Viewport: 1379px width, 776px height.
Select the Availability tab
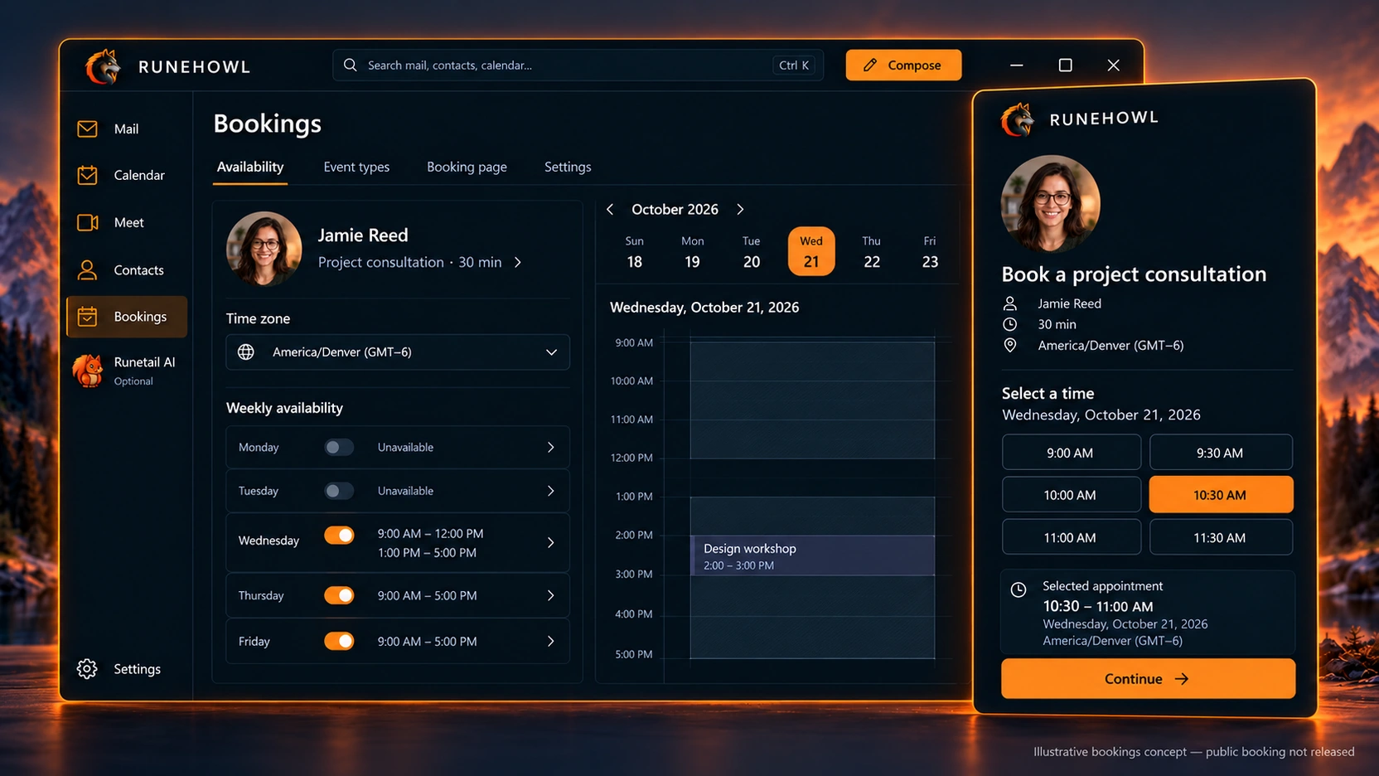coord(250,167)
